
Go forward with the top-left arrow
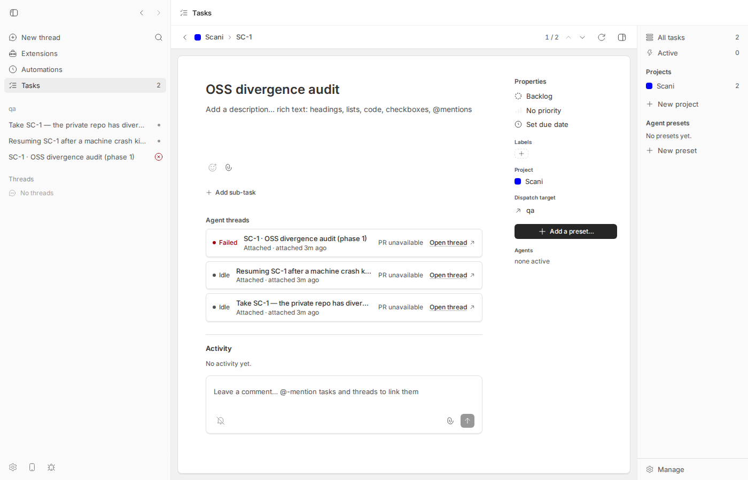pos(159,13)
